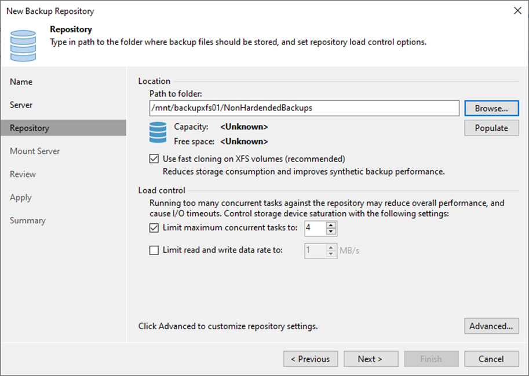This screenshot has width=529, height=376.
Task: Click Populate to refresh capacity info
Action: pyautogui.click(x=491, y=128)
